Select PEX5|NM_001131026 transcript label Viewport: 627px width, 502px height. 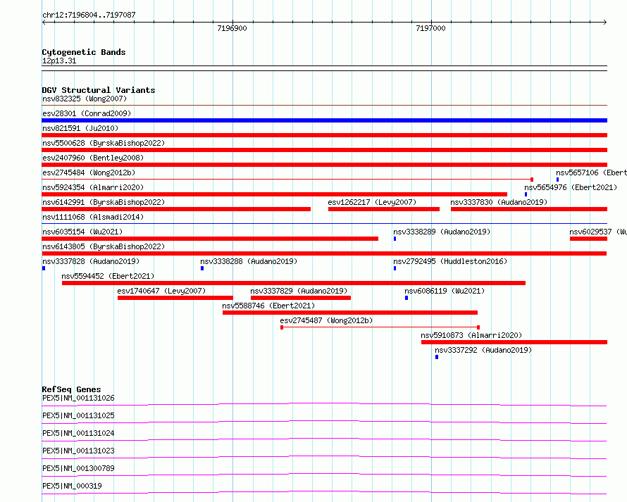click(78, 398)
